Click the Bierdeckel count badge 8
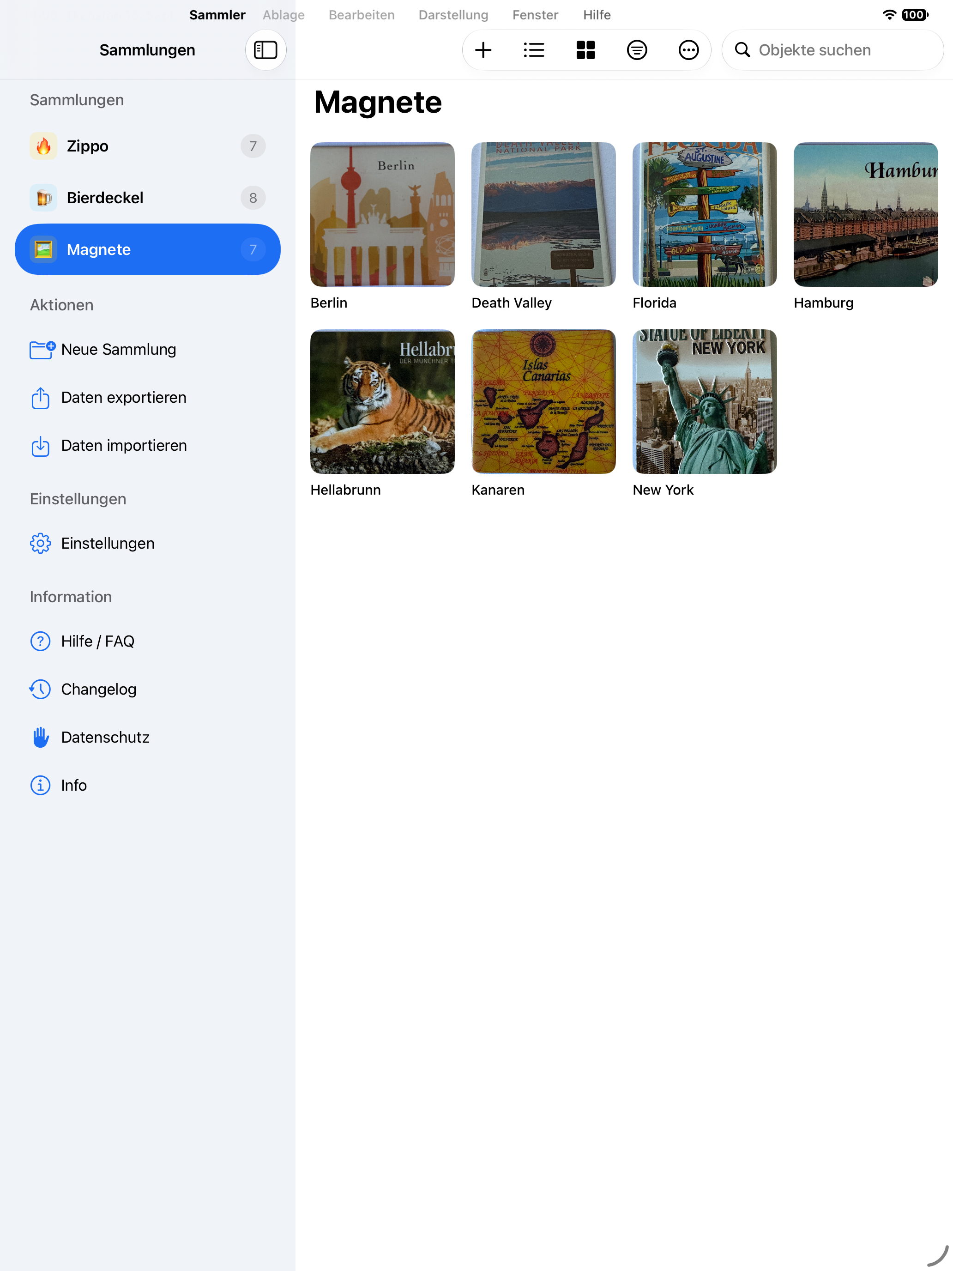Viewport: 953px width, 1271px height. 253,198
